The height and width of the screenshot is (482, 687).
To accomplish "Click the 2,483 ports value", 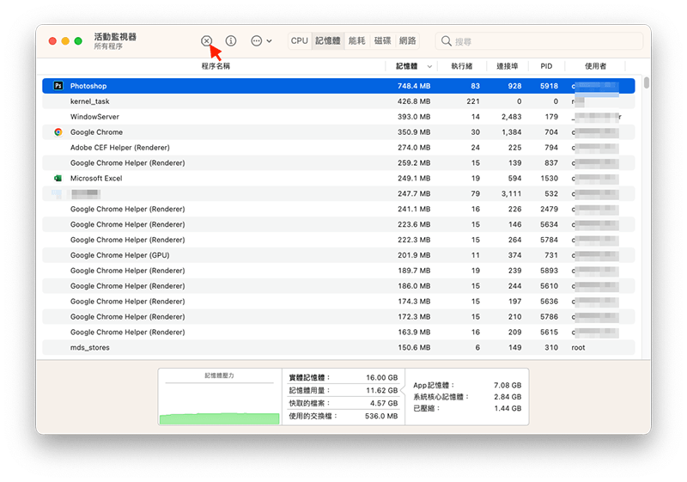I will (x=511, y=117).
